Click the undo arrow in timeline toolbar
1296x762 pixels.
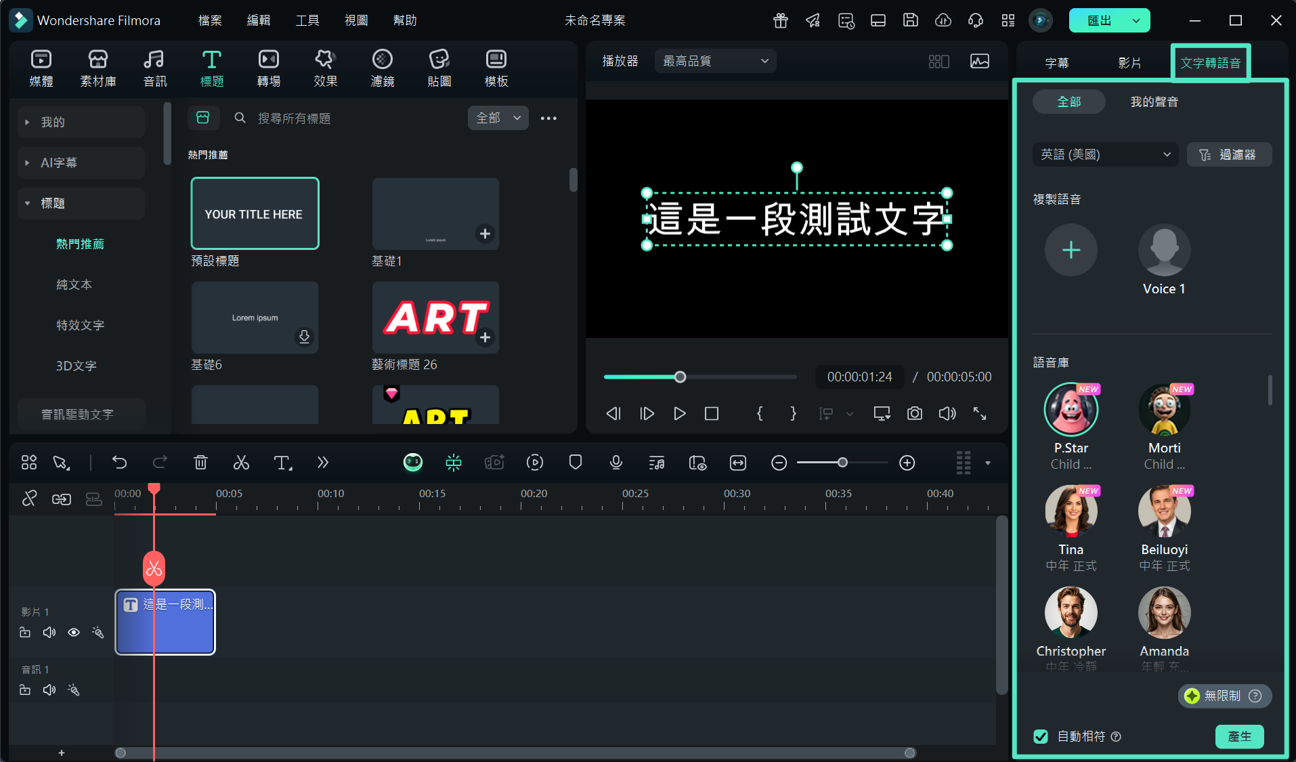click(120, 463)
